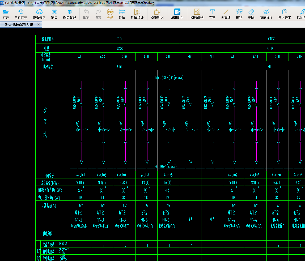Viewport: 305px width, 261px height.
Task: Click the 消防时计算容量(KW) row header
Action: tap(50, 190)
